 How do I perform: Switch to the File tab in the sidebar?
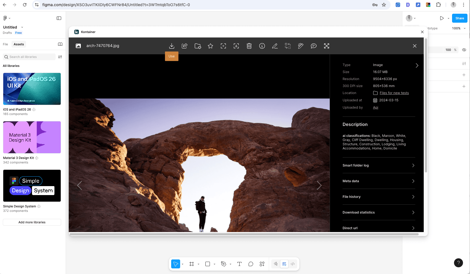coord(5,44)
